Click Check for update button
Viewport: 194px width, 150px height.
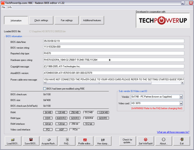click(127, 141)
